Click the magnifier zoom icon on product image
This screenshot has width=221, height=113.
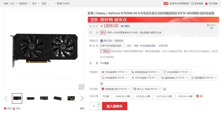coord(81,87)
